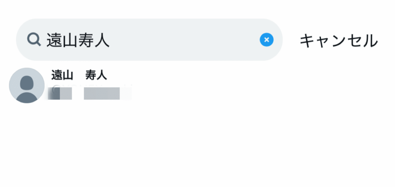The width and height of the screenshot is (395, 187).
Task: Click the magnifying glass search icon
Action: point(34,40)
